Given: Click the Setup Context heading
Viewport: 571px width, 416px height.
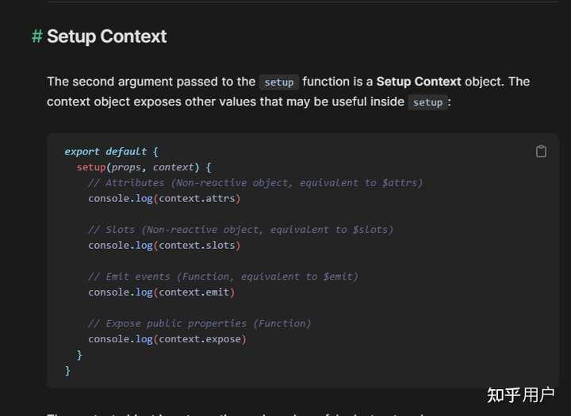Looking at the screenshot, I should point(107,36).
